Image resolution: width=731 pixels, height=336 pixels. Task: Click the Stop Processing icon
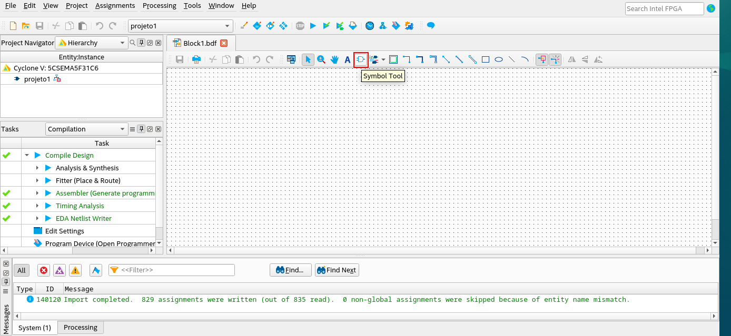(x=300, y=26)
